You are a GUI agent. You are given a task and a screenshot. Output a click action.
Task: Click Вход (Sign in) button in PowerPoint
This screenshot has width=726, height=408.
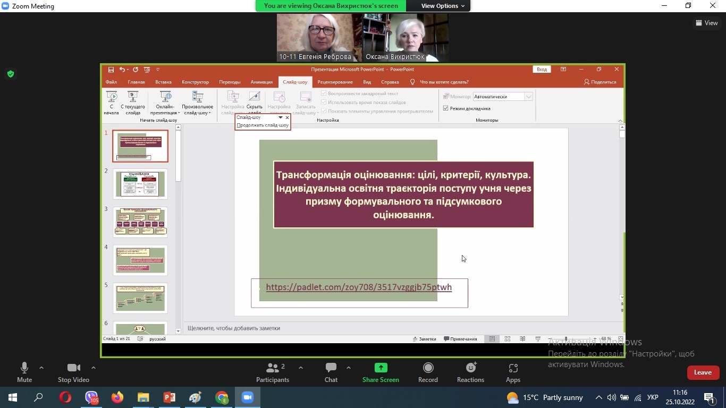pos(542,70)
